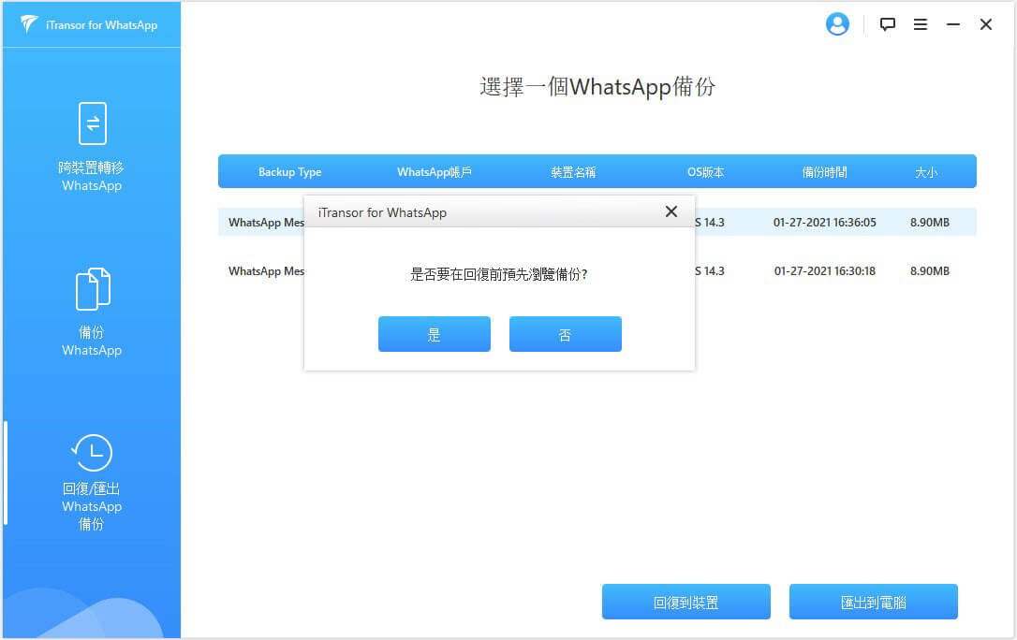Click the Backup Type column header
The height and width of the screenshot is (640, 1017).
click(289, 172)
